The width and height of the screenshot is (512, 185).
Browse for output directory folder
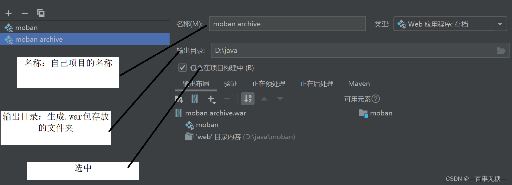[501, 51]
